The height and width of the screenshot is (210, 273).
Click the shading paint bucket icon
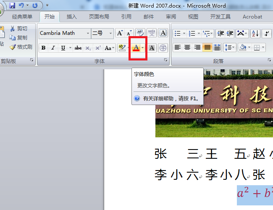(x=243, y=47)
